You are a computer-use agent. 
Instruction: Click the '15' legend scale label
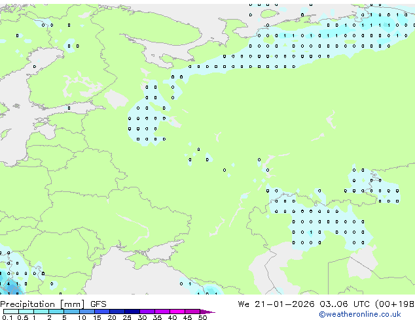pyautogui.click(x=97, y=317)
